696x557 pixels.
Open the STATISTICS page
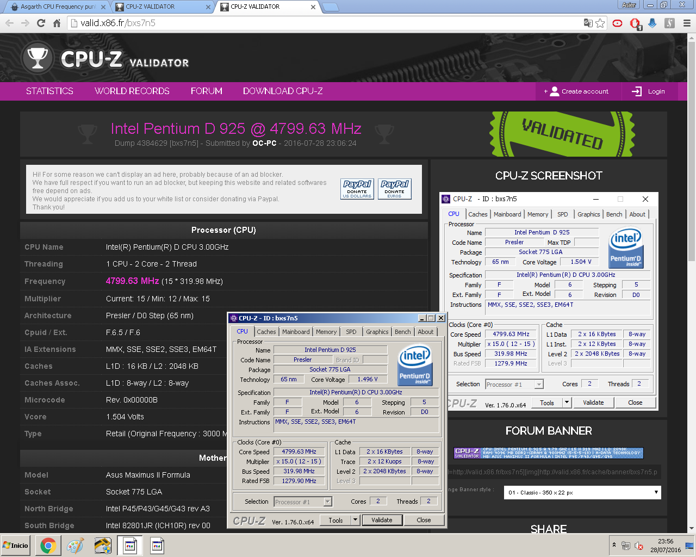49,91
